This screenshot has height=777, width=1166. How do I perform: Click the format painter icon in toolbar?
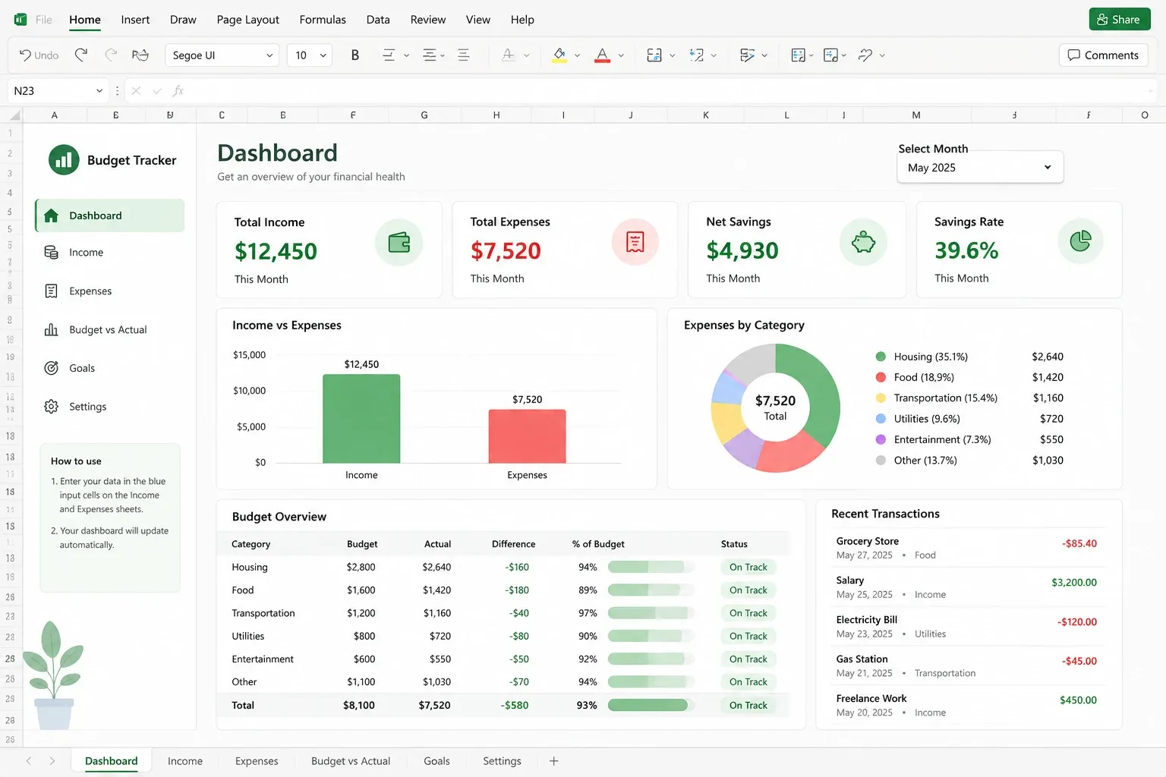pyautogui.click(x=140, y=55)
